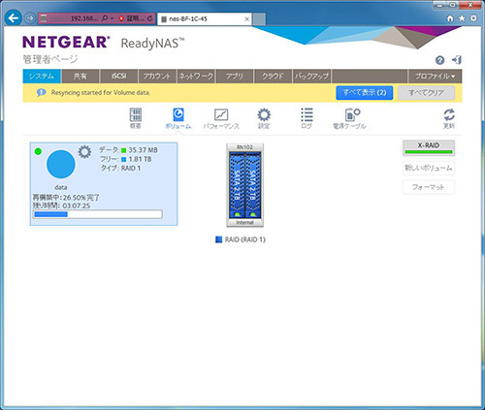
Task: Click the 'Resyncing started for Volume data.' message
Action: [101, 93]
